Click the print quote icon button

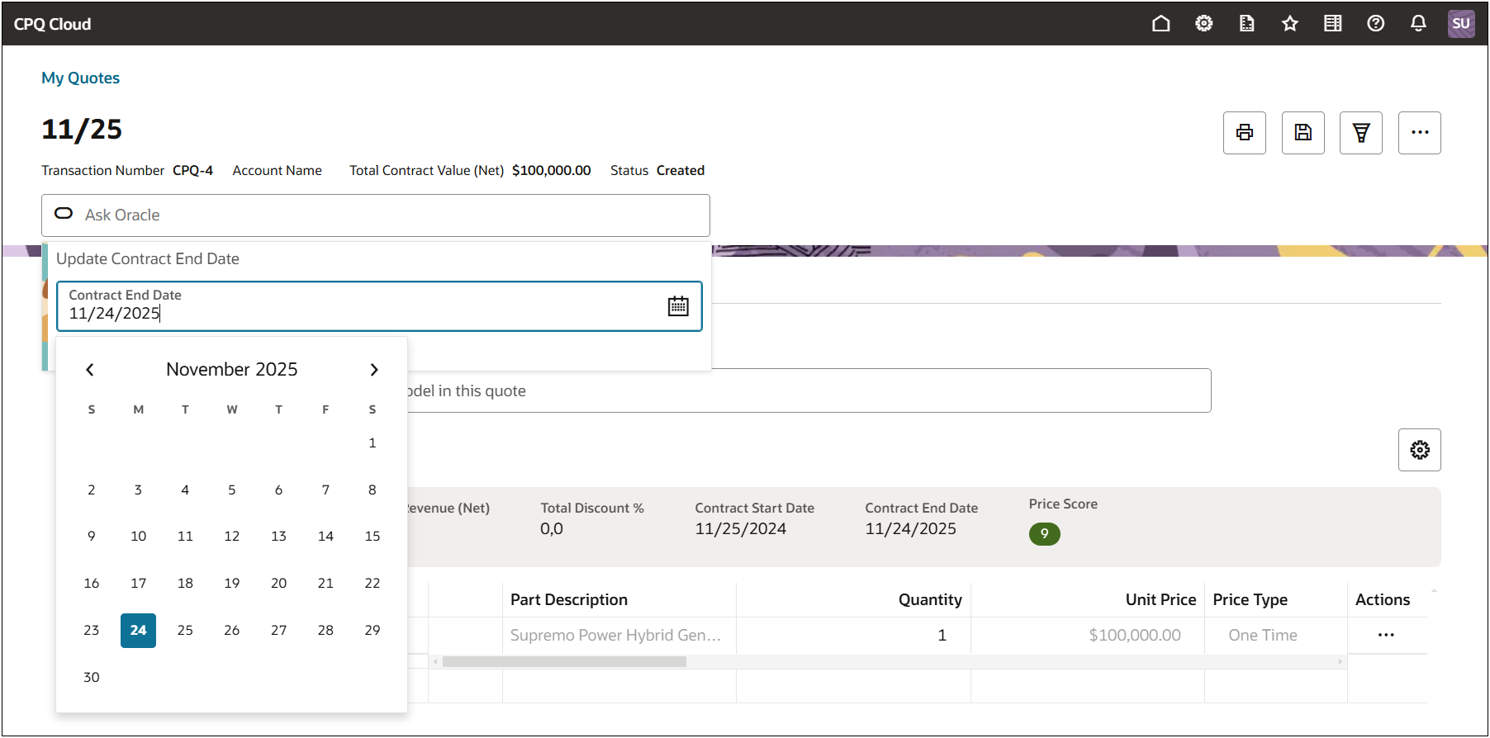(x=1244, y=133)
